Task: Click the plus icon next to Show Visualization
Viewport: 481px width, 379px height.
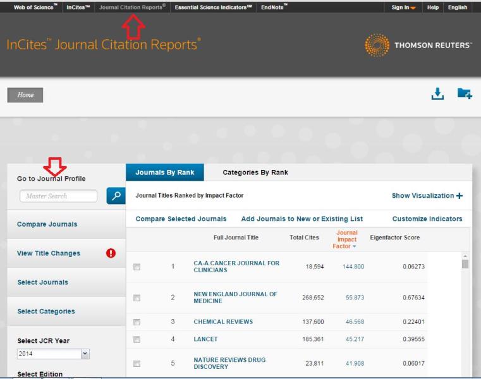Action: click(x=460, y=196)
